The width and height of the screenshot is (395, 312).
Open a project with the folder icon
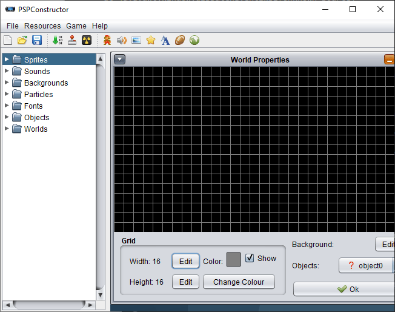pos(22,41)
